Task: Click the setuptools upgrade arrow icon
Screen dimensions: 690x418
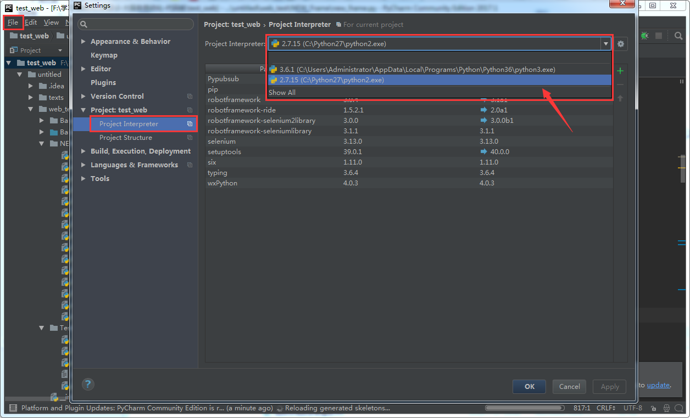Action: pyautogui.click(x=484, y=152)
